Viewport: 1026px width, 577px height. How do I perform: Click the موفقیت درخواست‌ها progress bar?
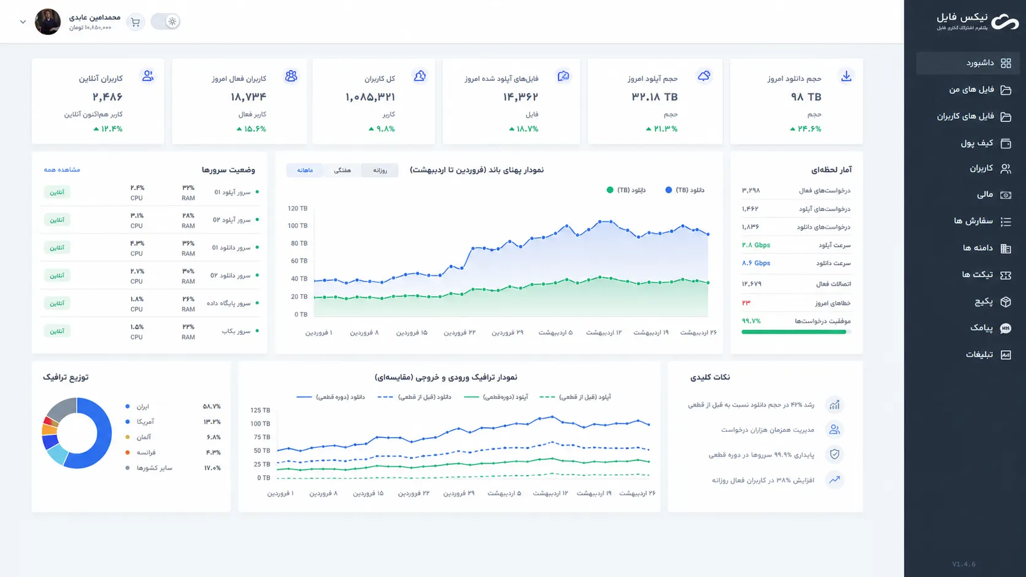(796, 332)
